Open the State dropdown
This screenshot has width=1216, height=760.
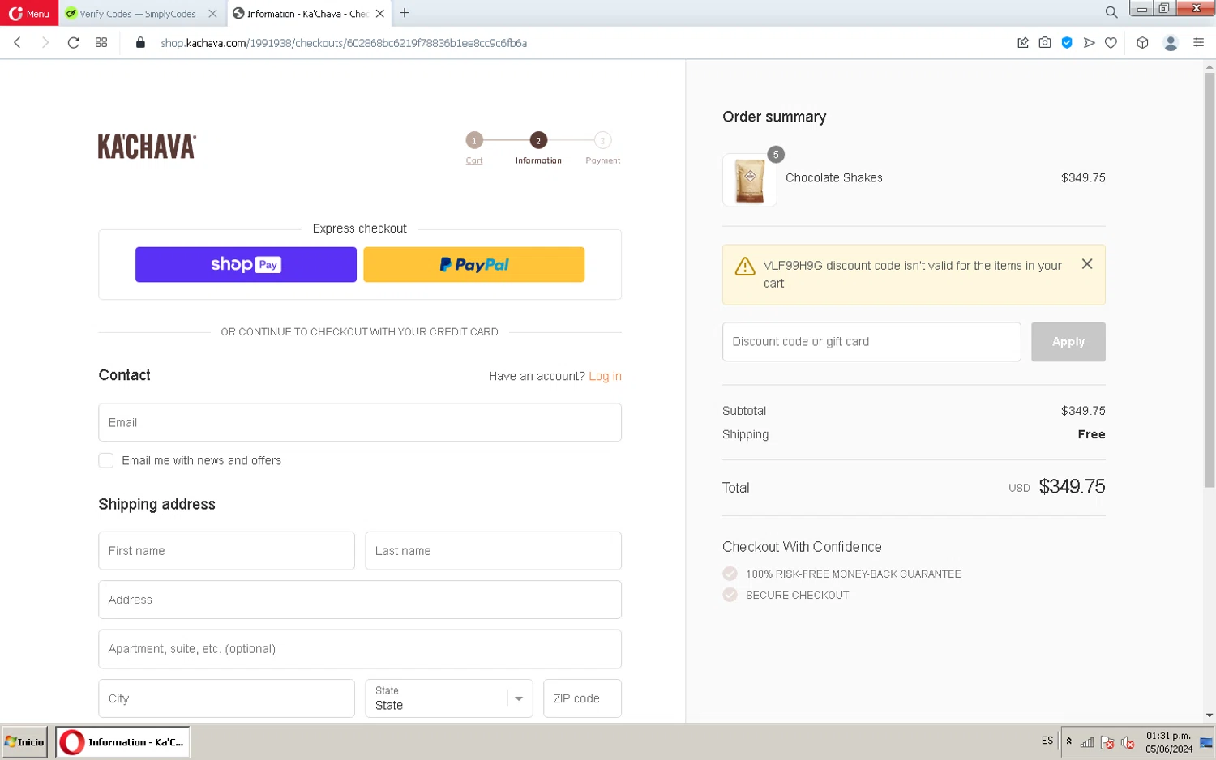click(x=448, y=698)
